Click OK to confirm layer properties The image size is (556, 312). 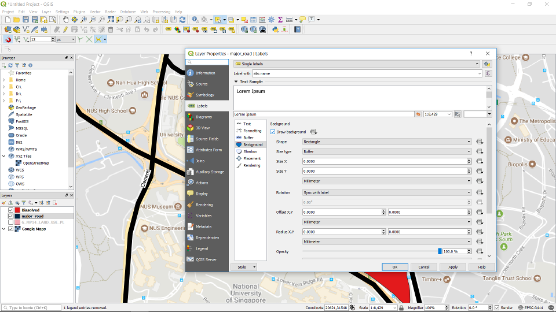(x=394, y=267)
